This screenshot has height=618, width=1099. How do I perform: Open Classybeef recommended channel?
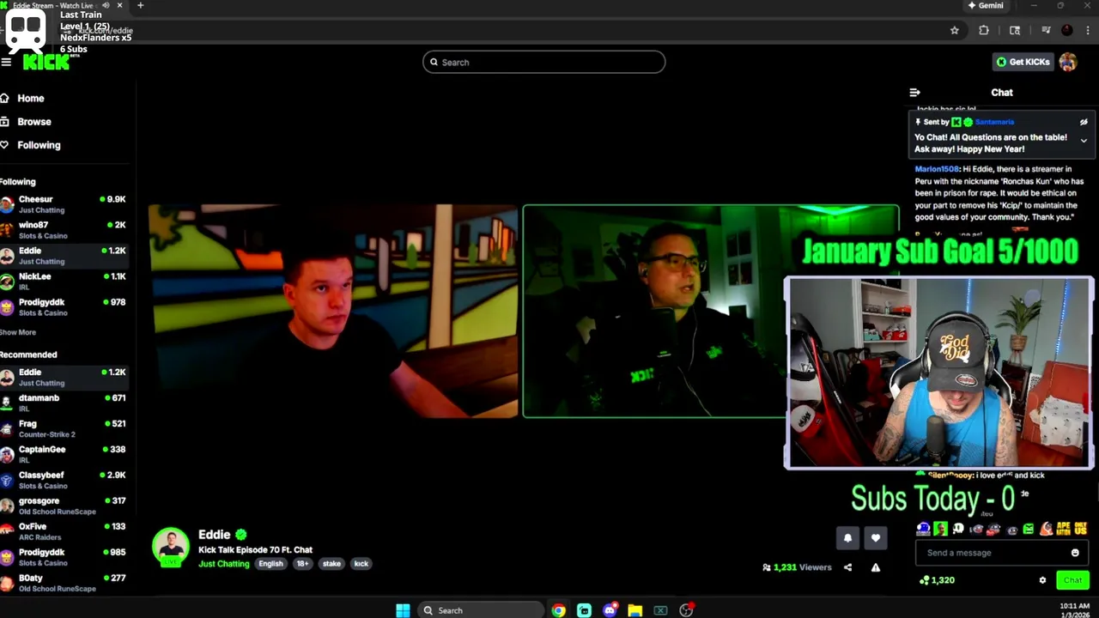(64, 480)
